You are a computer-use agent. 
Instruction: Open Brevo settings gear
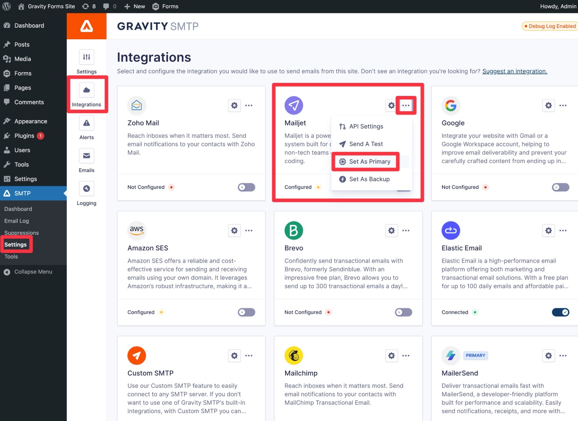(x=391, y=230)
